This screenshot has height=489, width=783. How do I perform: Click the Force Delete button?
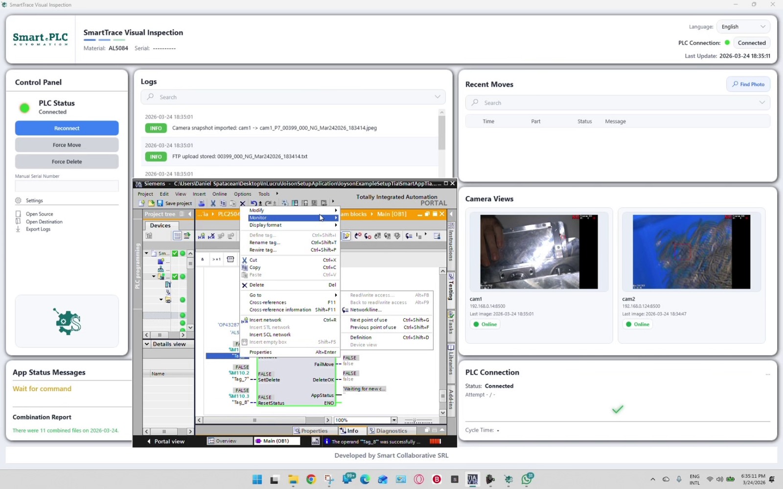(x=67, y=161)
